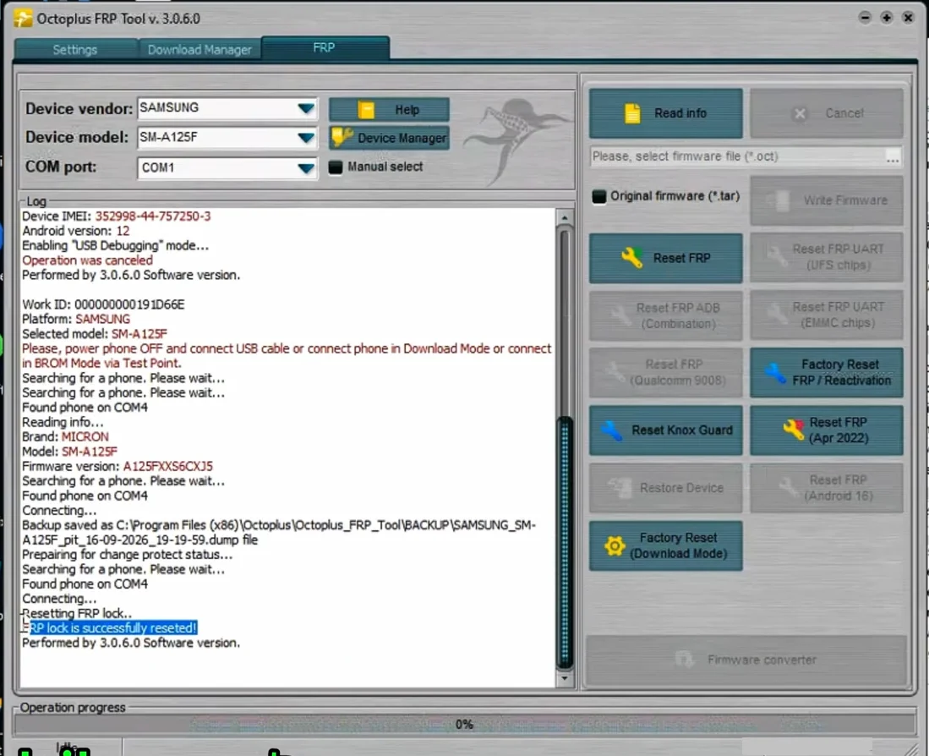Click the document icon on Read info
The image size is (929, 756).
(632, 112)
